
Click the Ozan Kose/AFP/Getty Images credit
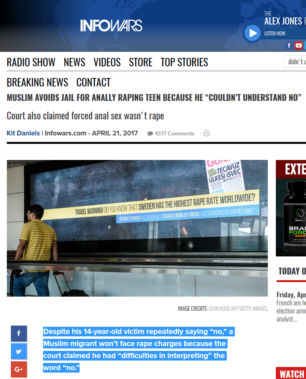[x=238, y=309]
